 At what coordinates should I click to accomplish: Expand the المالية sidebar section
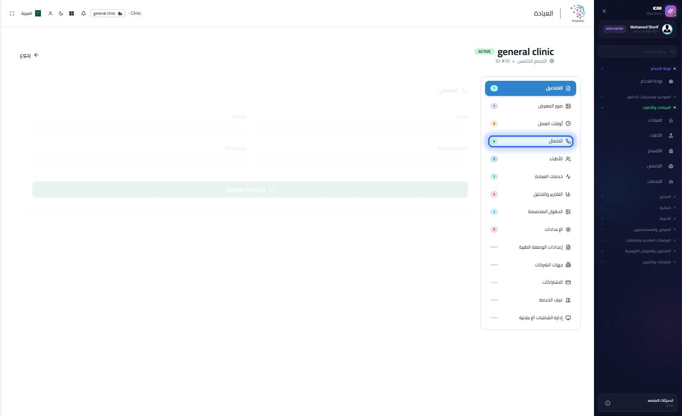(x=638, y=208)
